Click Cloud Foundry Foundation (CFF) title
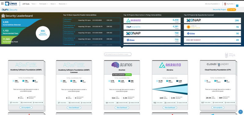 click(x=218, y=70)
